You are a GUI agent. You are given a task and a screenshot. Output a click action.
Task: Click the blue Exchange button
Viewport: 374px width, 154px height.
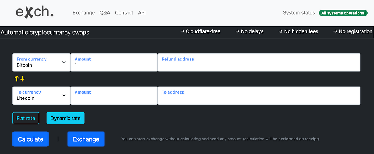click(86, 139)
